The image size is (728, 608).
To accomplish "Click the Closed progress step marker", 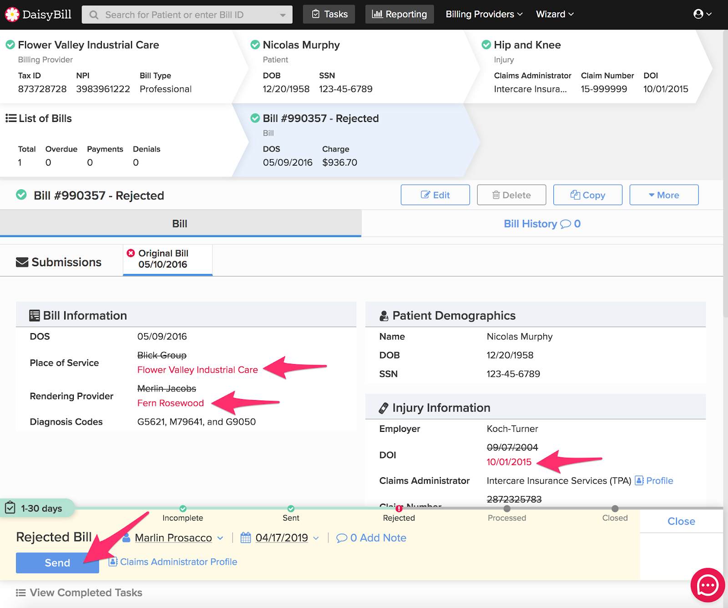I will [615, 508].
